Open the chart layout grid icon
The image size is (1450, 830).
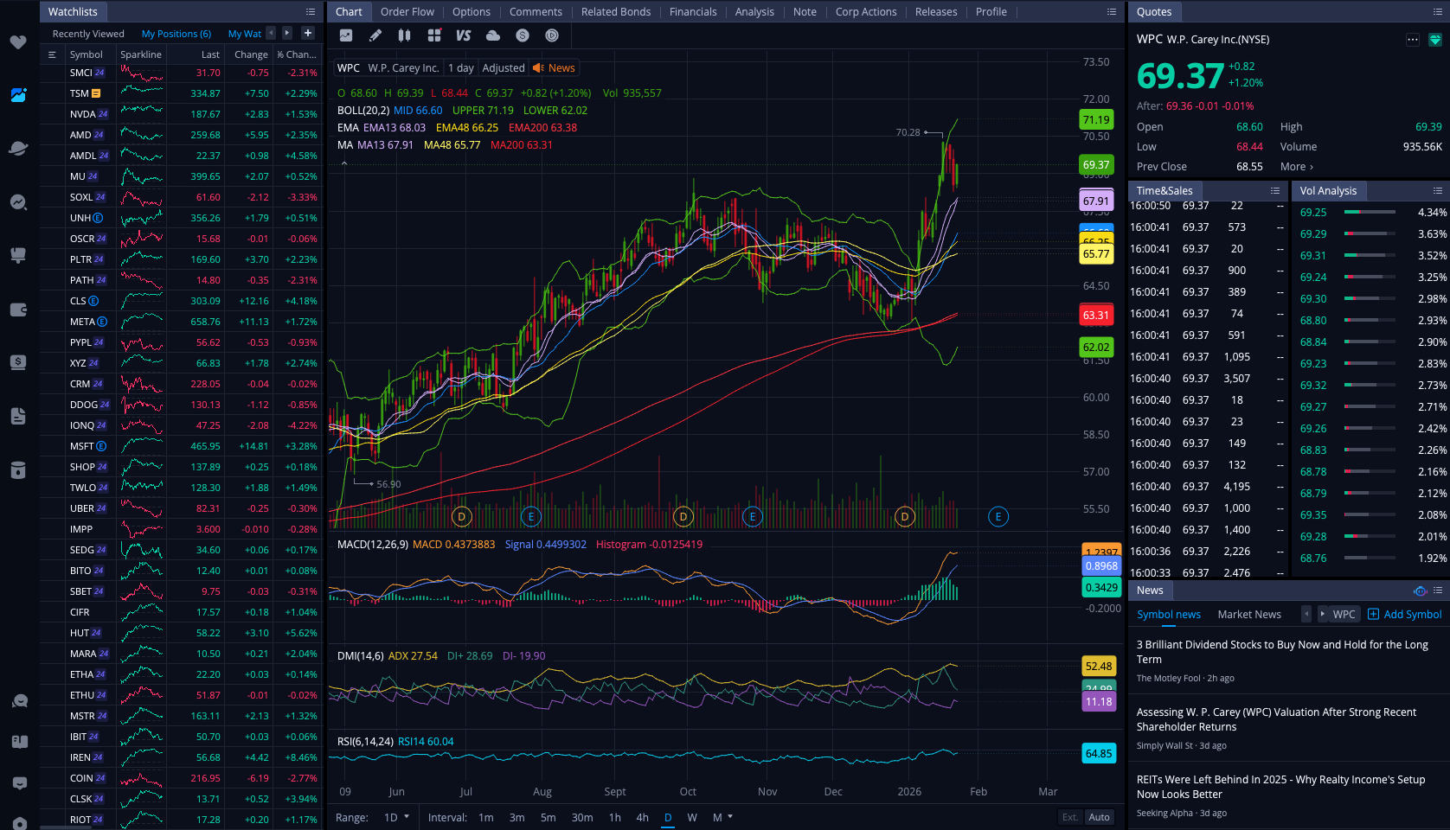[x=434, y=35]
